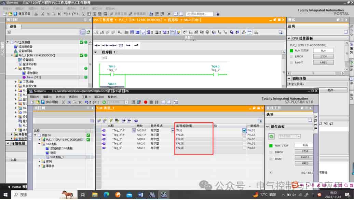The height and width of the screenshot is (200, 354).
Task: Select SIM 表格_1 in PLCSIM project tree
Action: coord(56,157)
